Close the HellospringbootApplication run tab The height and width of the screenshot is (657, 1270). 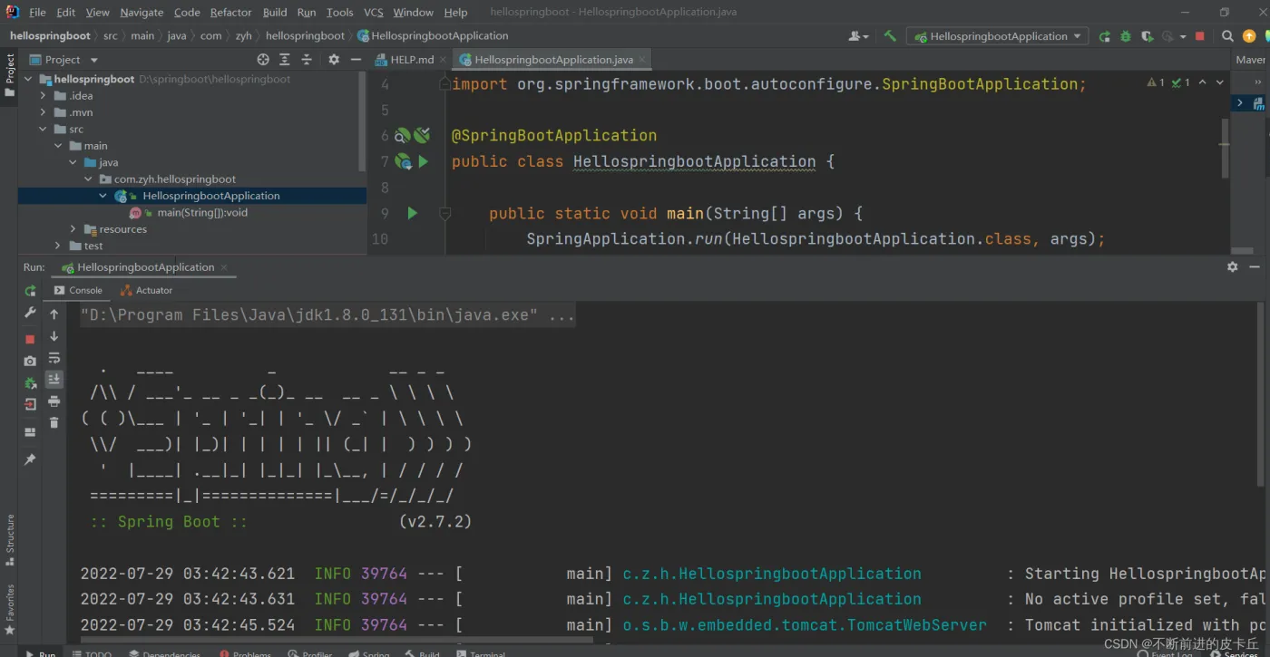click(x=224, y=267)
